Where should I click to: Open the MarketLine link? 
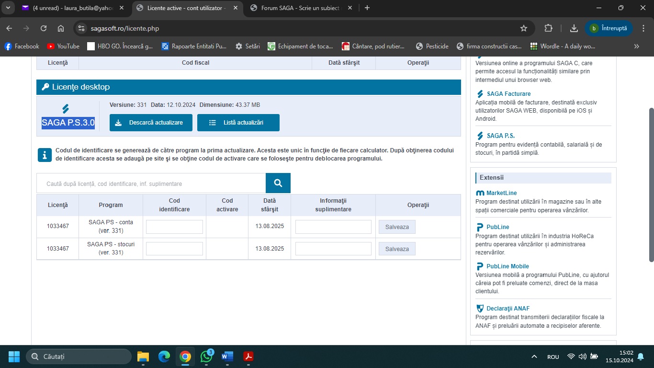point(502,193)
